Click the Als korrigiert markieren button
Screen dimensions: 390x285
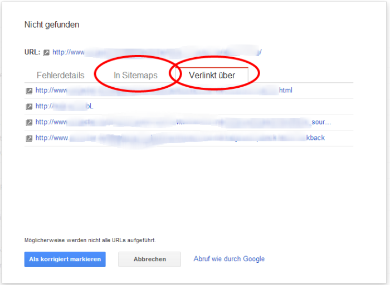[65, 259]
